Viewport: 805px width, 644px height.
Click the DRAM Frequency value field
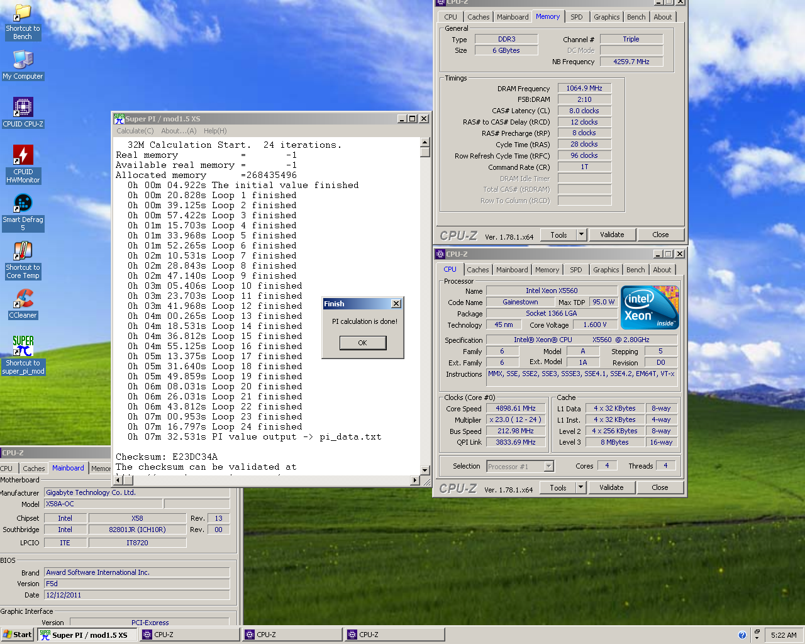click(584, 88)
